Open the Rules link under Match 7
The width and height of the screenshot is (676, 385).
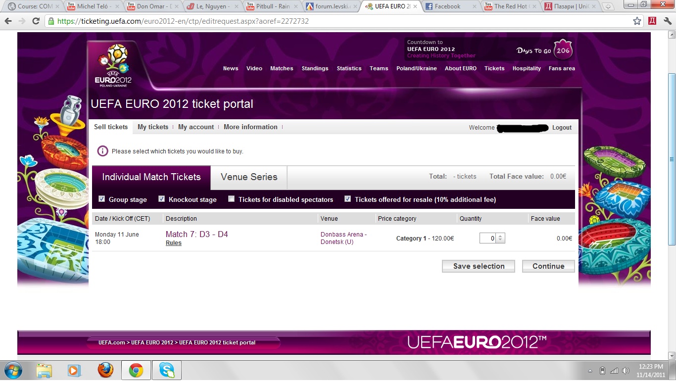[x=174, y=243]
